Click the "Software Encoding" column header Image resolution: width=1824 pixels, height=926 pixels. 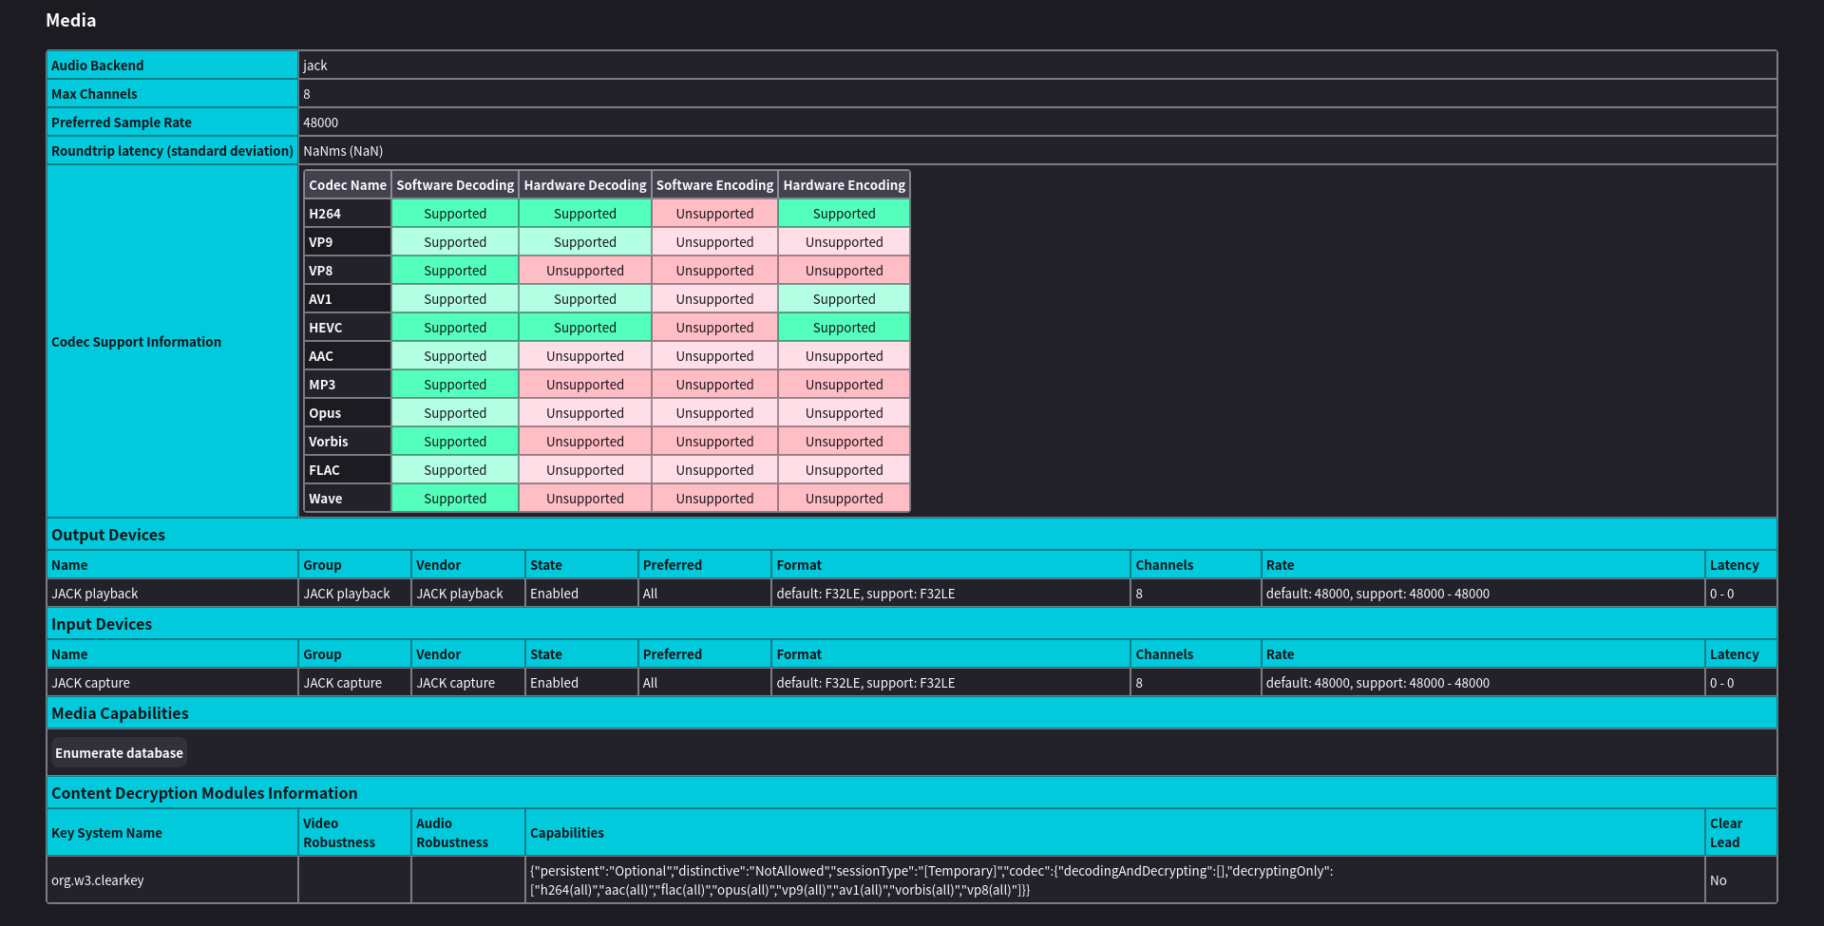(x=715, y=185)
